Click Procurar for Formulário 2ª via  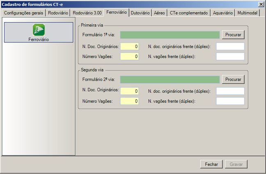pos(234,79)
